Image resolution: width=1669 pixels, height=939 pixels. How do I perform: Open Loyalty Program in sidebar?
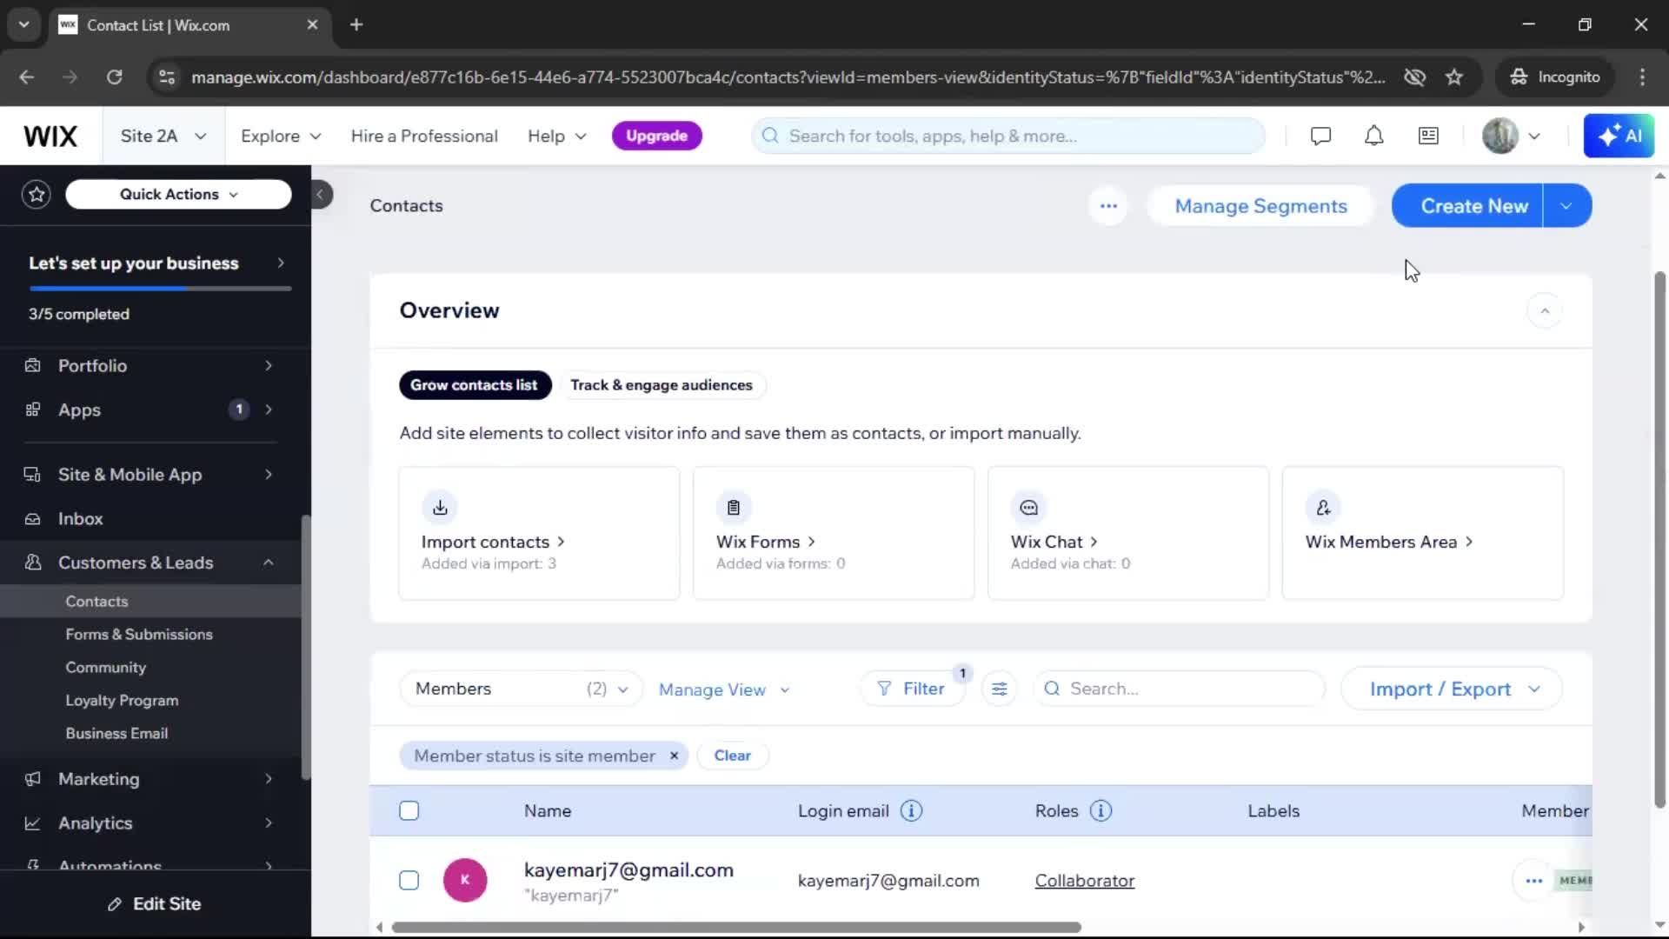122,700
